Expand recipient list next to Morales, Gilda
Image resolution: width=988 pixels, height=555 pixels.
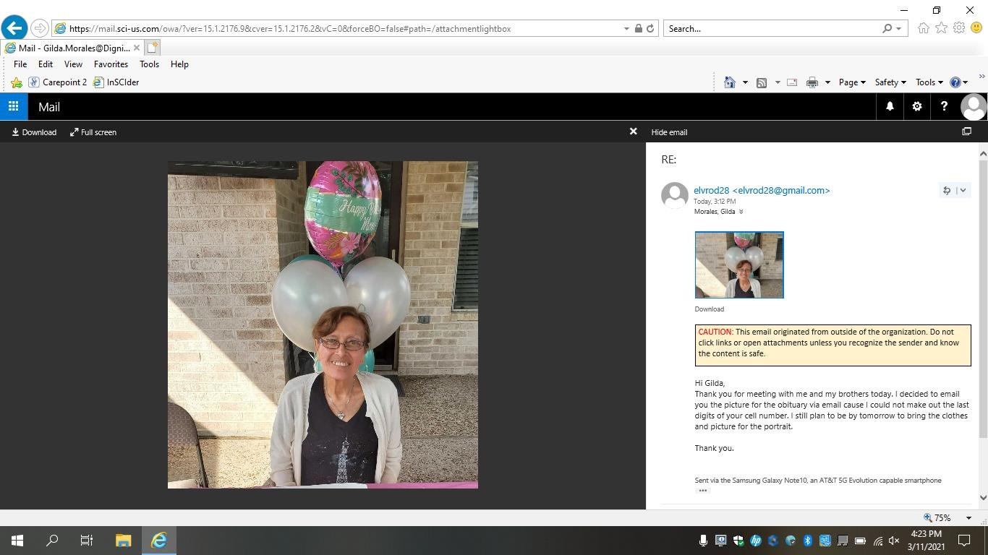click(x=741, y=212)
